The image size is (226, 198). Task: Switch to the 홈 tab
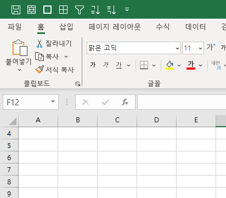[x=41, y=27]
